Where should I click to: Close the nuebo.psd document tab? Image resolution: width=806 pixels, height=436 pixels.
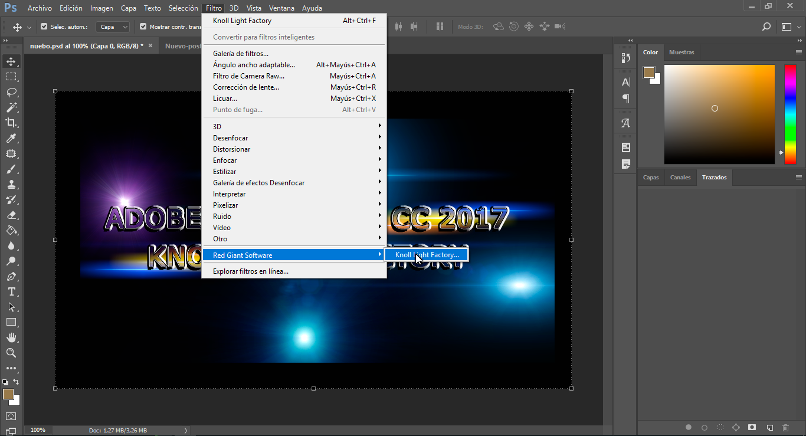150,45
